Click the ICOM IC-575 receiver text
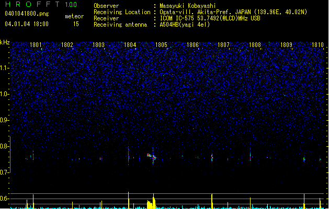 tap(210, 18)
